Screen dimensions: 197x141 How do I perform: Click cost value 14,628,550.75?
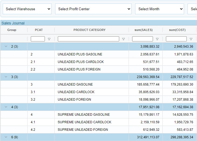click(x=183, y=115)
